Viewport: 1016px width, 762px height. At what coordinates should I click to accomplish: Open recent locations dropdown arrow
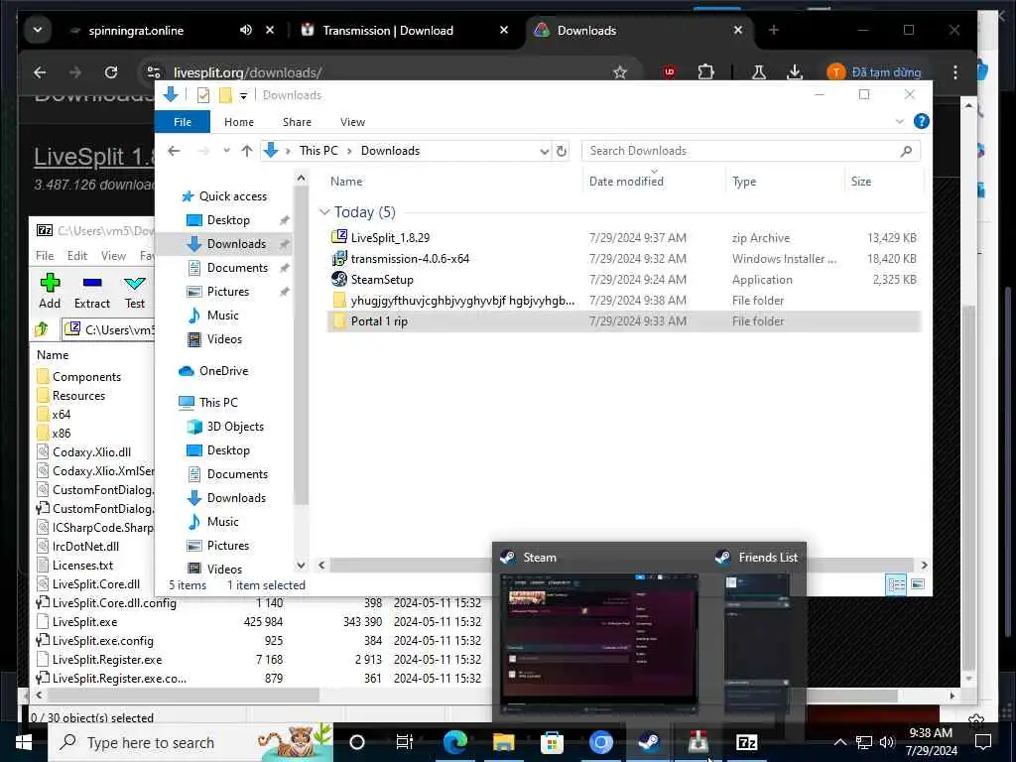pos(226,151)
